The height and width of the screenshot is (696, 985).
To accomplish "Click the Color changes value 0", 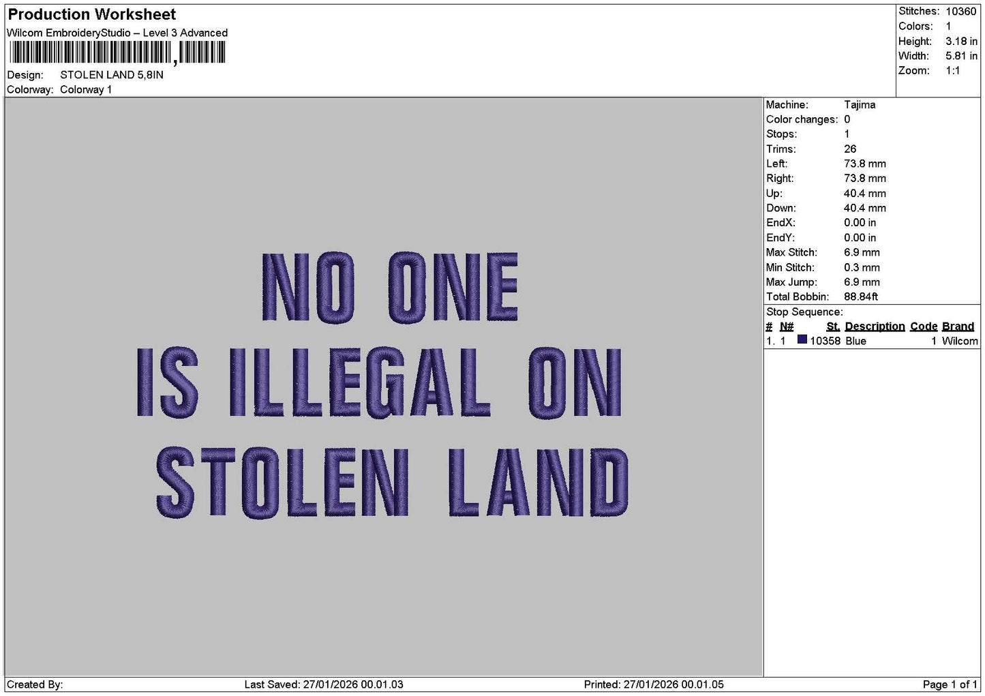I will (x=847, y=120).
